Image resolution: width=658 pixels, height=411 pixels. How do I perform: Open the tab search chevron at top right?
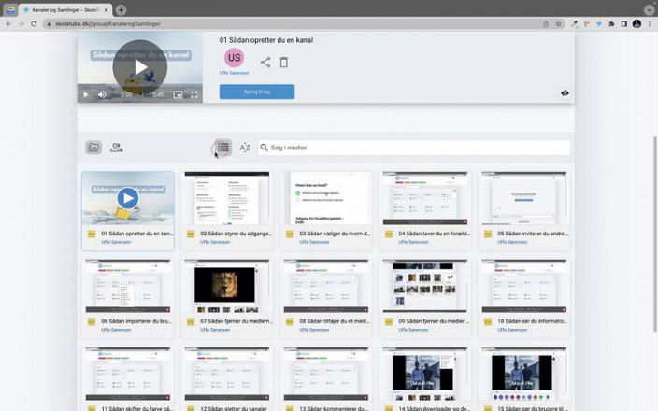(649, 9)
